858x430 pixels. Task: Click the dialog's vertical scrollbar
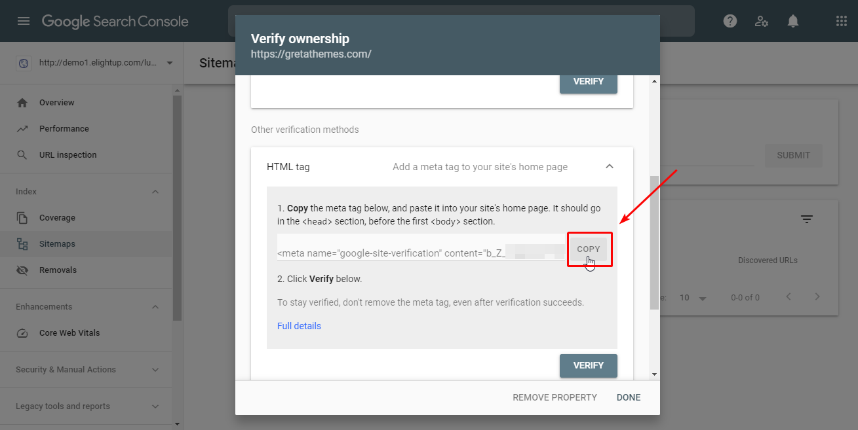(x=654, y=242)
